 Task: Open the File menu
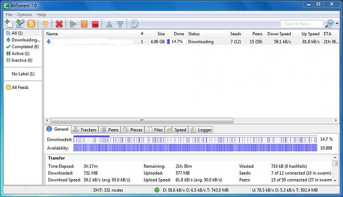coord(9,15)
